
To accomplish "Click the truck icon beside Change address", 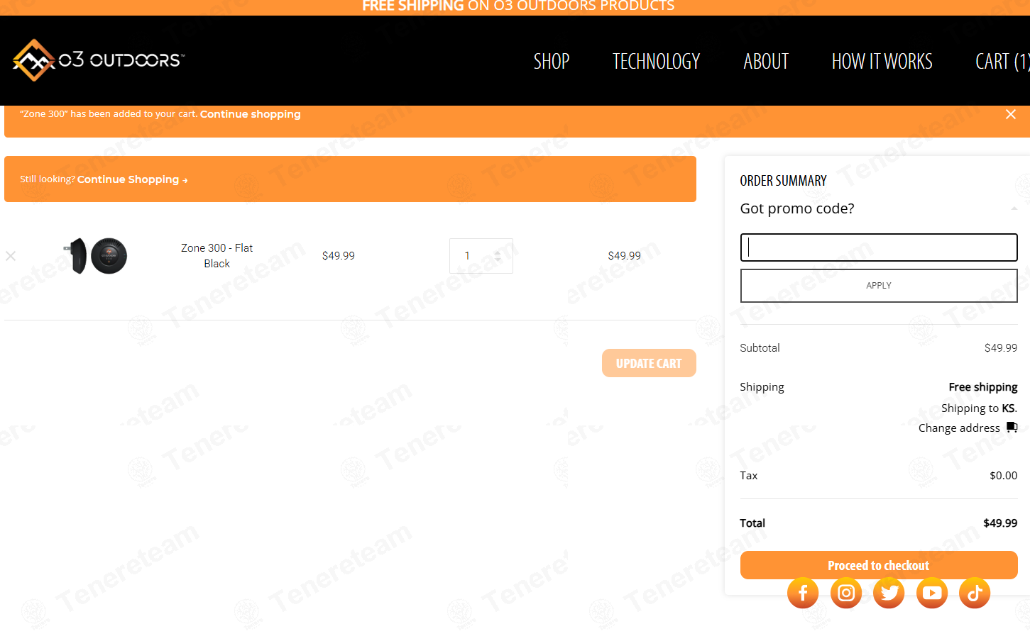I will pos(1012,428).
